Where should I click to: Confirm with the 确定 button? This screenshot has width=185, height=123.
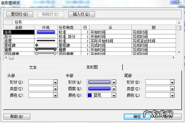click(x=137, y=117)
